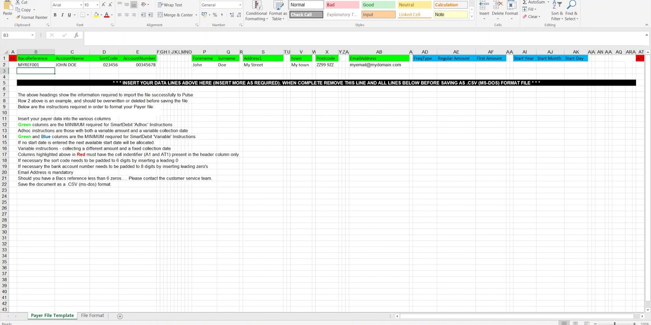
Task: Apply red font color
Action: point(106,15)
